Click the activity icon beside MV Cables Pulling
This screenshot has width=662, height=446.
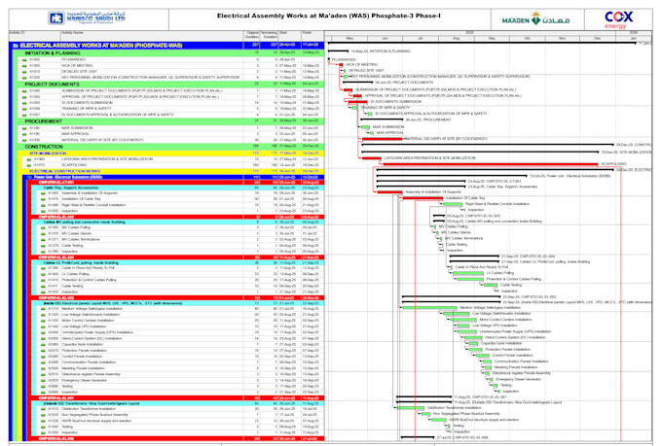[x=43, y=227]
